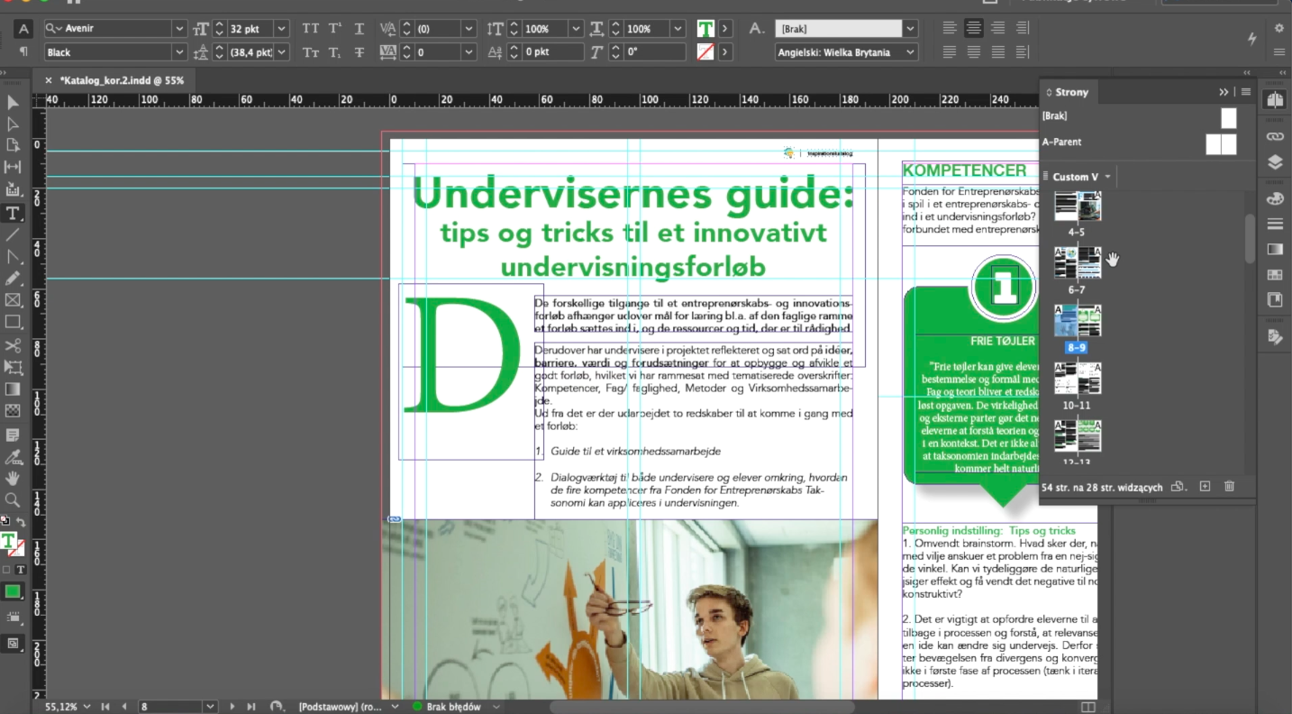The image size is (1292, 714).
Task: Select the Line tool
Action: [x=13, y=234]
